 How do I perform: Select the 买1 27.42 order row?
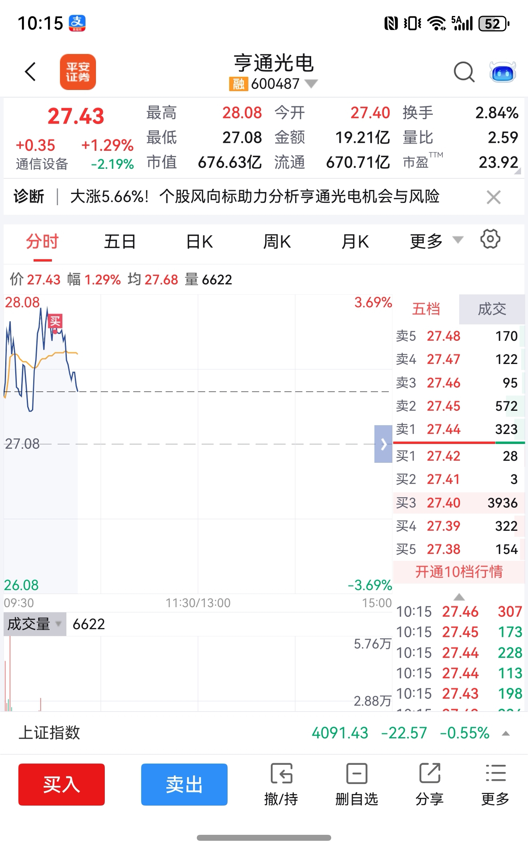[459, 456]
